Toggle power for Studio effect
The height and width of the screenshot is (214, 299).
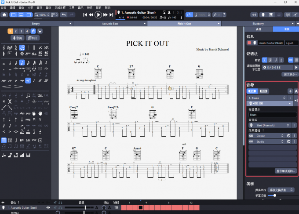[x=288, y=141]
